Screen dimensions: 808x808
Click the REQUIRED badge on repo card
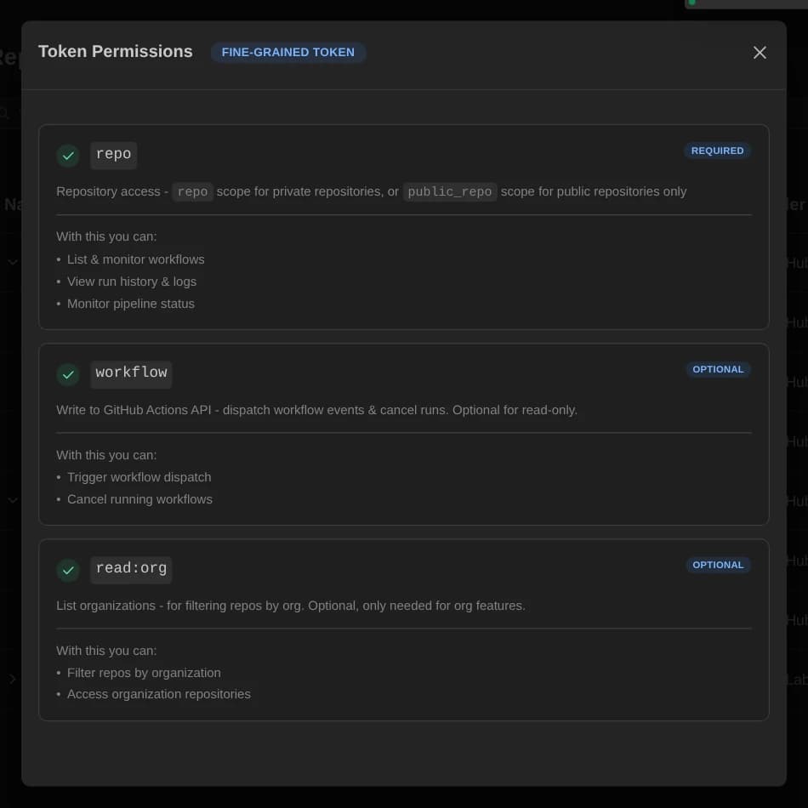(x=717, y=151)
